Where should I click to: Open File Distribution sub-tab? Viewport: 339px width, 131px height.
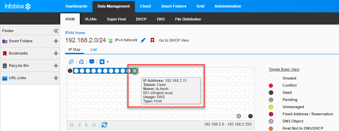click(188, 19)
